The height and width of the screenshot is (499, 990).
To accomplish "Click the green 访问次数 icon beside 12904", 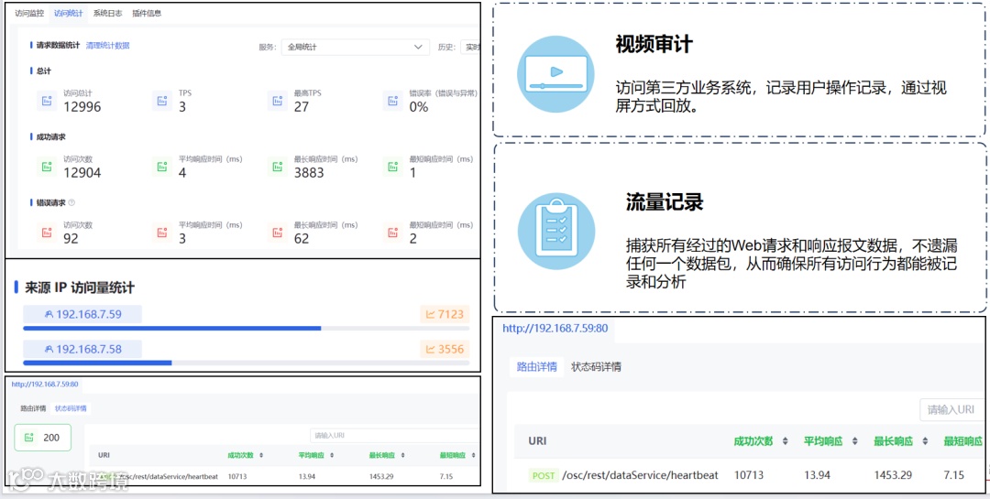I will click(46, 168).
